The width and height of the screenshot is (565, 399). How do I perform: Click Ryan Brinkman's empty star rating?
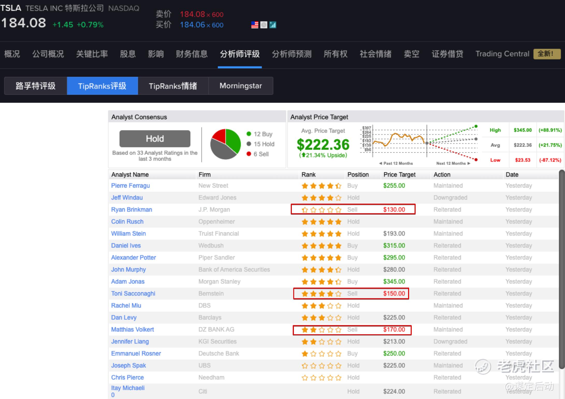pos(321,210)
